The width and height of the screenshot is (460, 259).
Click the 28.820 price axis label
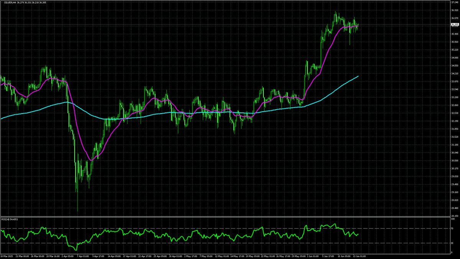click(455, 200)
